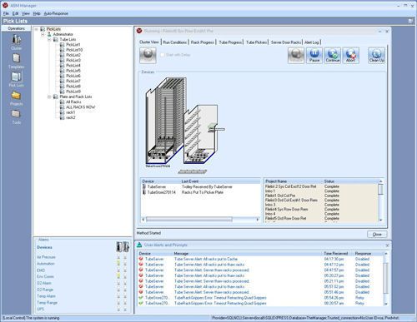The width and height of the screenshot is (417, 322).
Task: Collapse the Plate and Rack Lists node
Action: click(49, 97)
